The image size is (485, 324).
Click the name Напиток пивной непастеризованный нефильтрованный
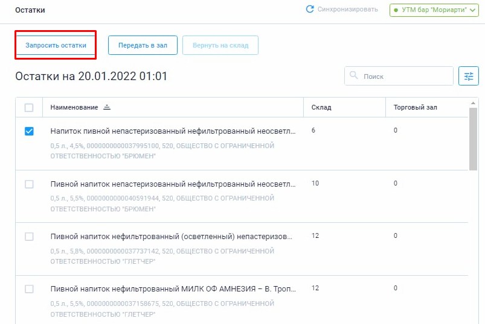click(173, 131)
